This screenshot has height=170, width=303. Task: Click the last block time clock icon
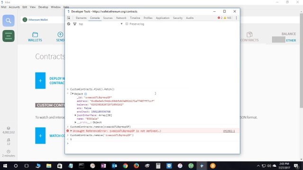tap(9, 152)
